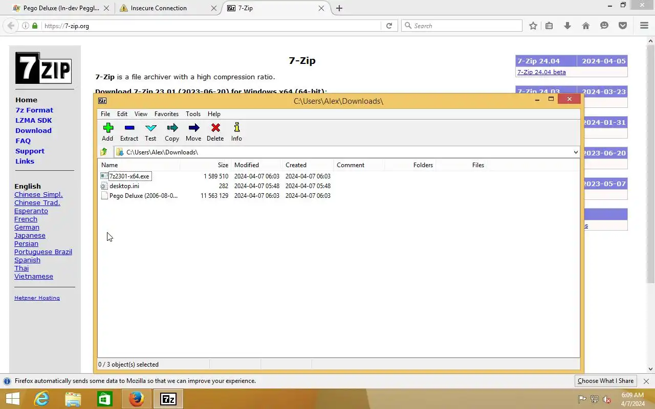Click the 7z2301-x64.exe file name
This screenshot has height=409, width=655.
click(129, 176)
